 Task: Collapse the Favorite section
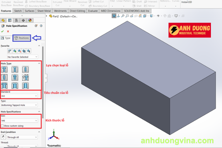tap(40, 46)
